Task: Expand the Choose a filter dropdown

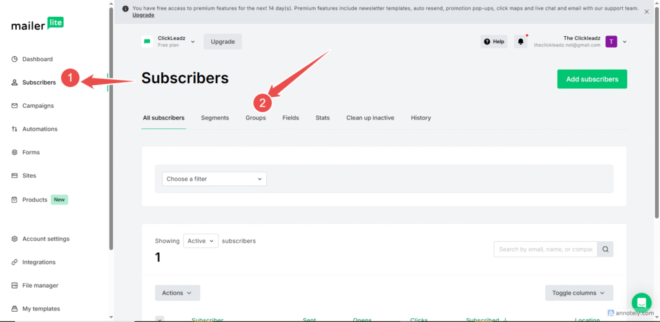Action: tap(214, 179)
